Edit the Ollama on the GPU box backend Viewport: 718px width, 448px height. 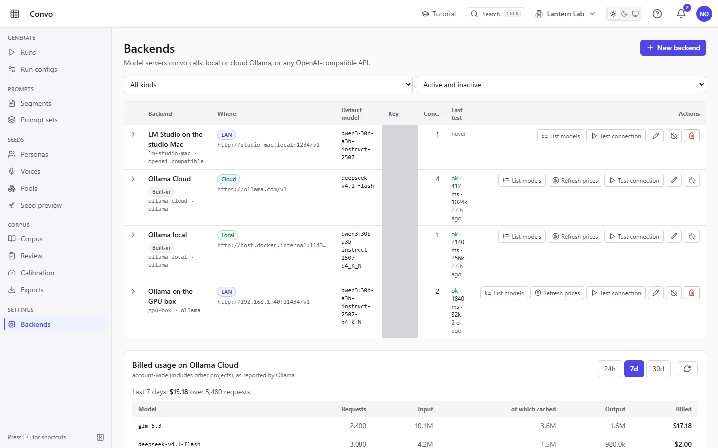[656, 293]
